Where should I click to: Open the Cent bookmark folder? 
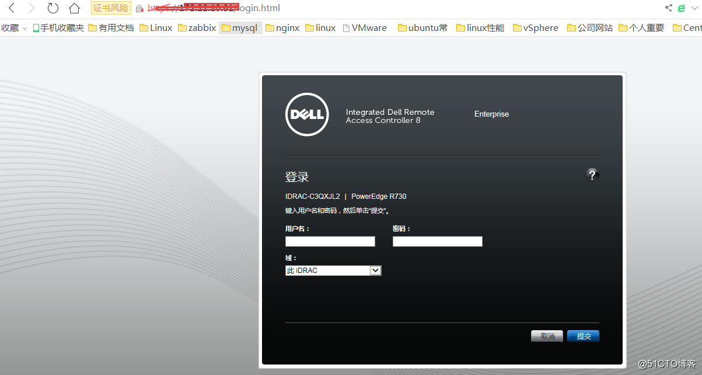[687, 27]
